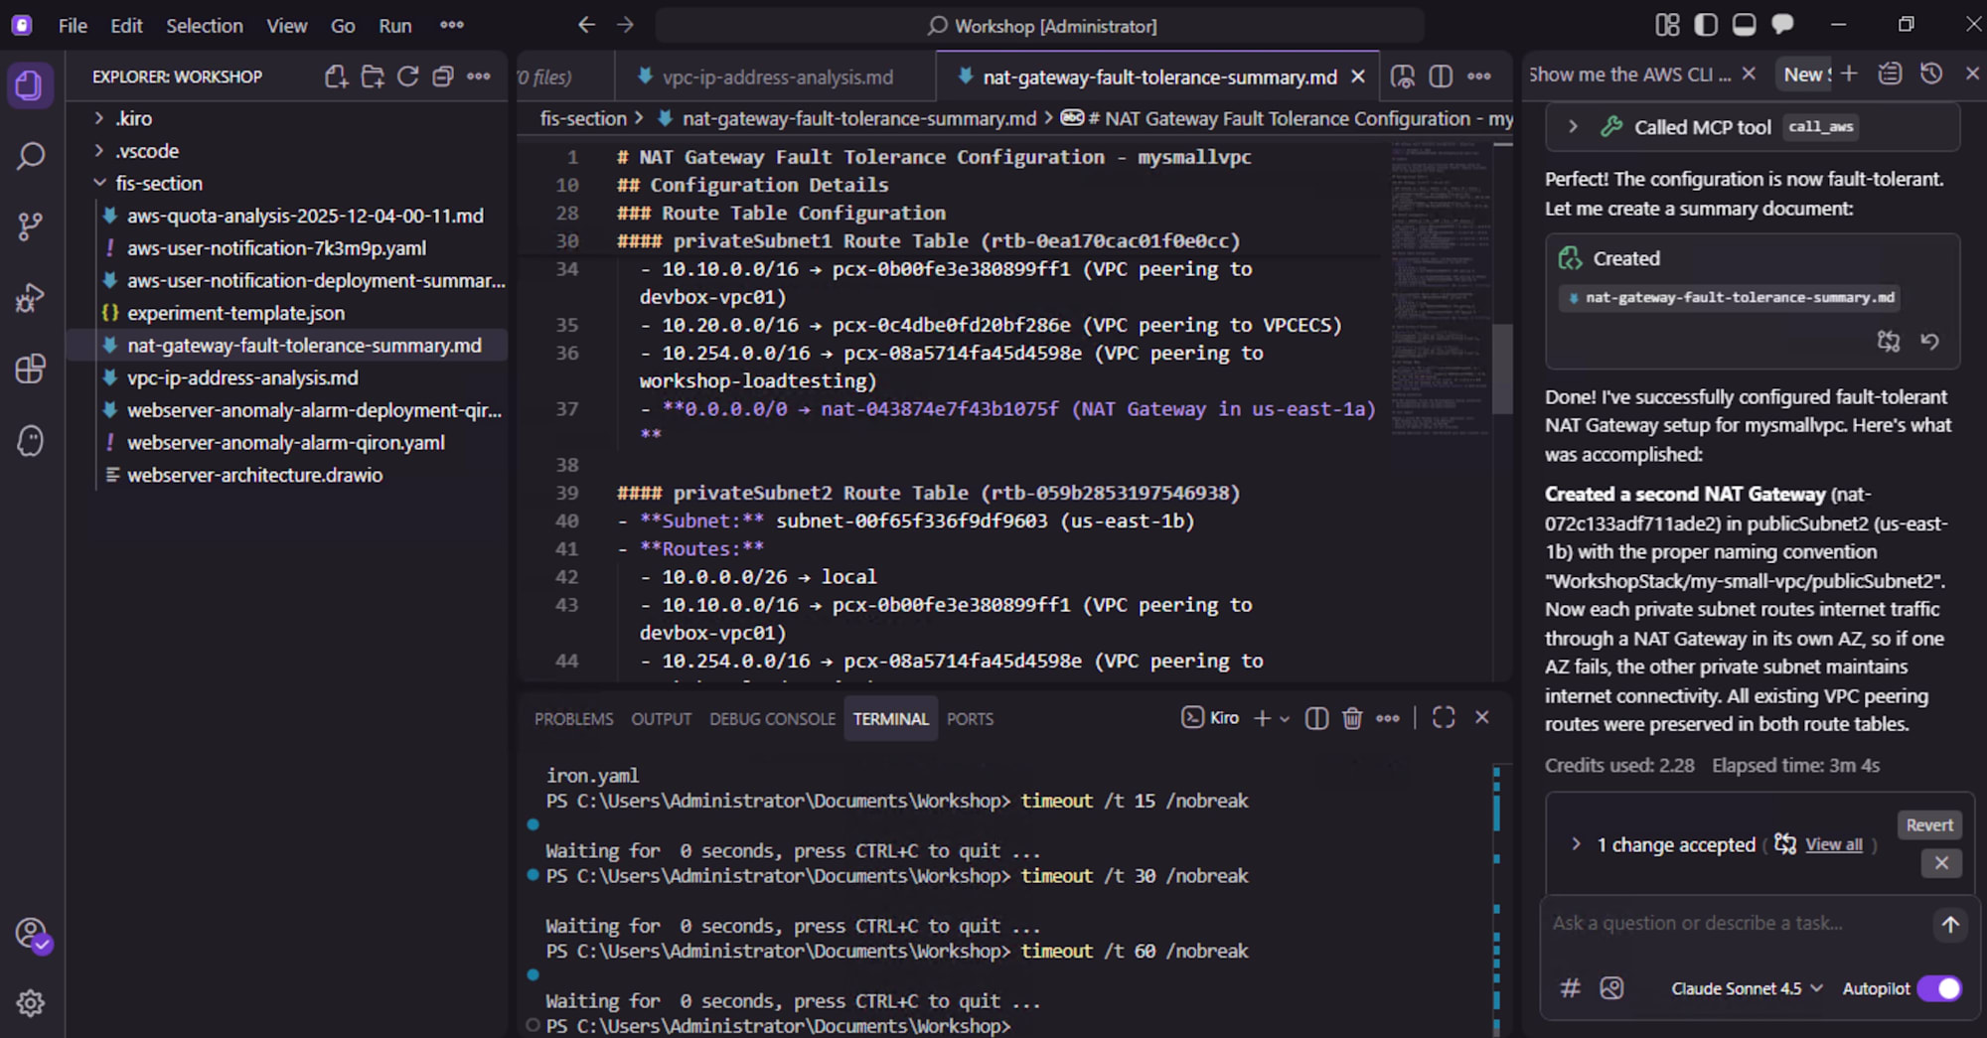Select the Run and Debug icon
The image size is (1987, 1038).
point(30,298)
